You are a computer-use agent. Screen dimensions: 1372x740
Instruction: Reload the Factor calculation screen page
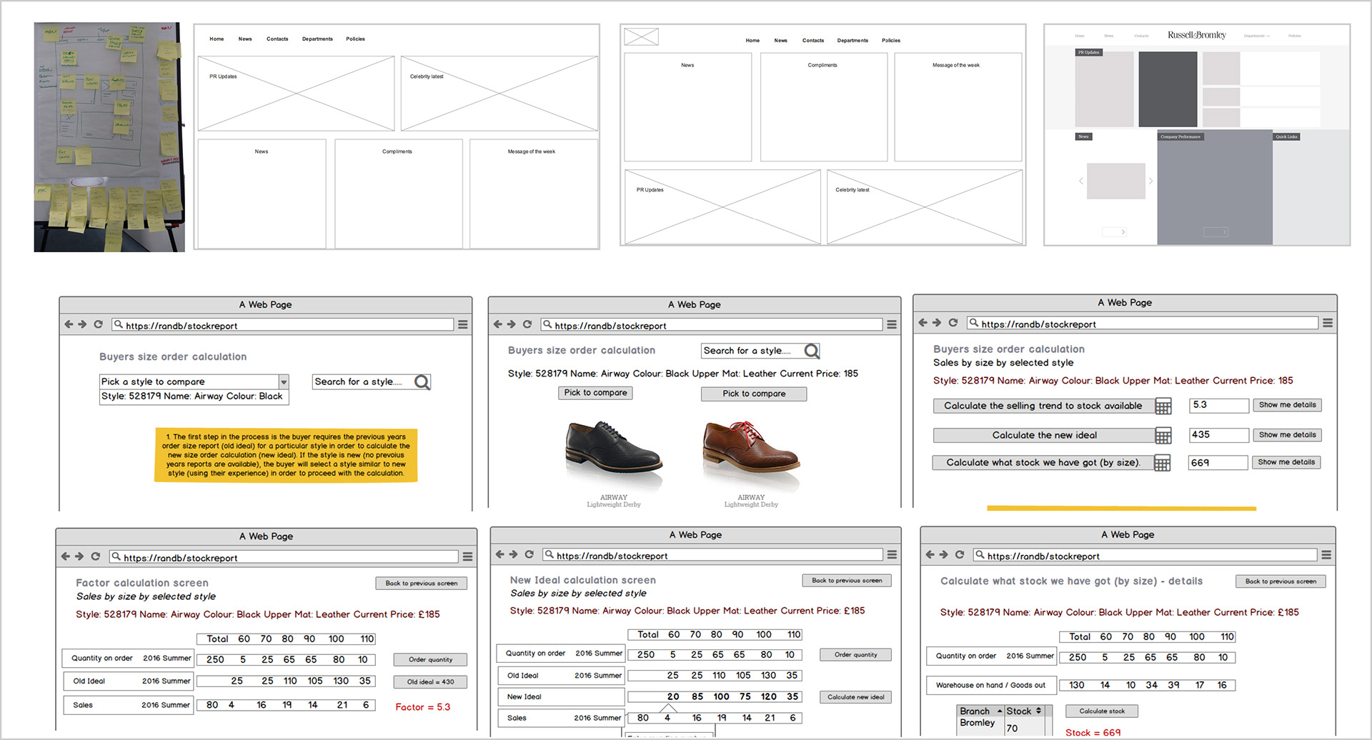click(x=95, y=556)
